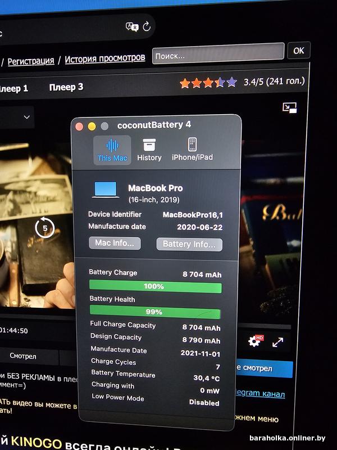Open the HD player settings gear
Screen dimensions: 337x450
tap(255, 341)
